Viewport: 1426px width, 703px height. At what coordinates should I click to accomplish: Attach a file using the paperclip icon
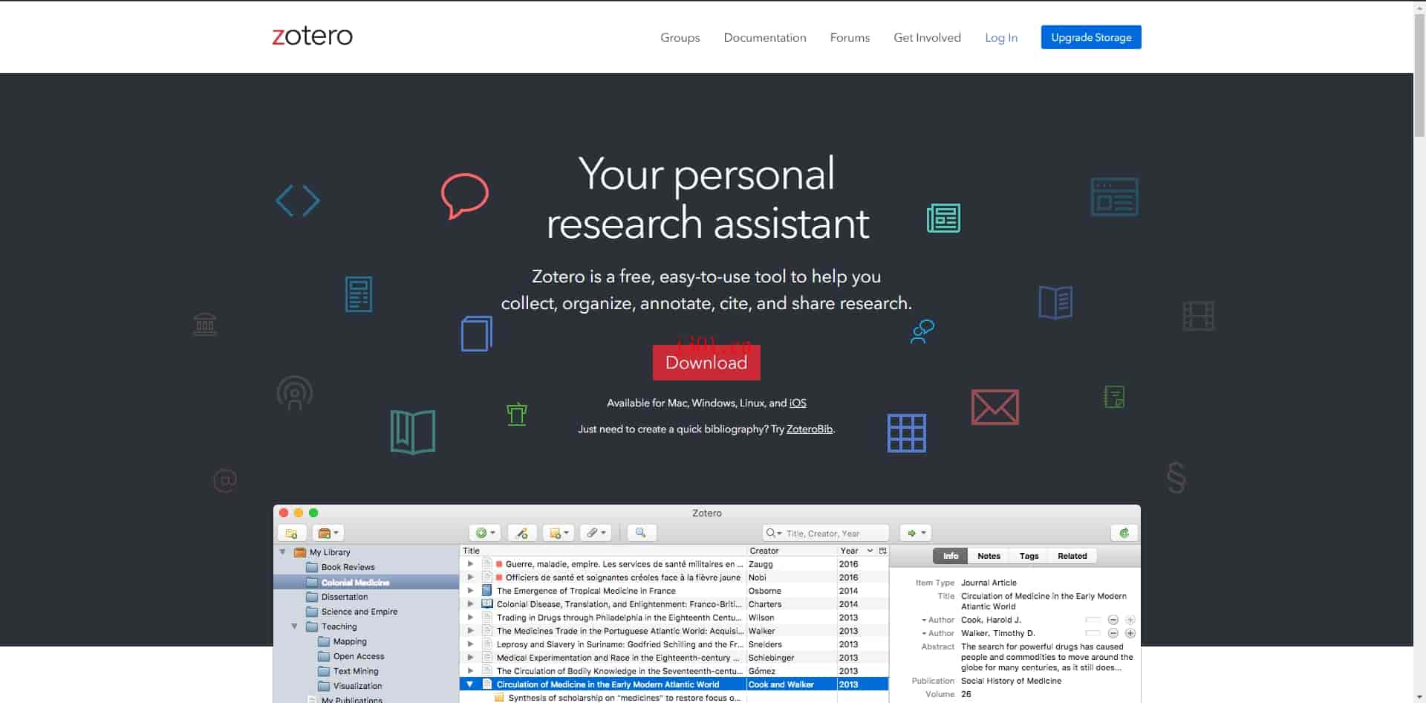click(591, 533)
